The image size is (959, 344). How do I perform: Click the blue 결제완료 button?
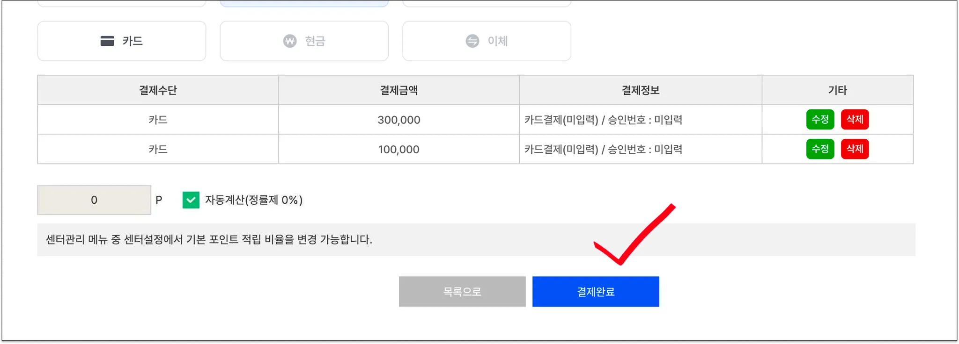pos(596,292)
